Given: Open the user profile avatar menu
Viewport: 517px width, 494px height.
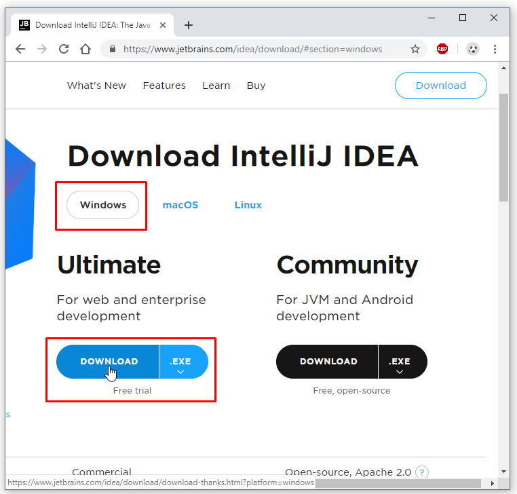Looking at the screenshot, I should click(x=472, y=49).
